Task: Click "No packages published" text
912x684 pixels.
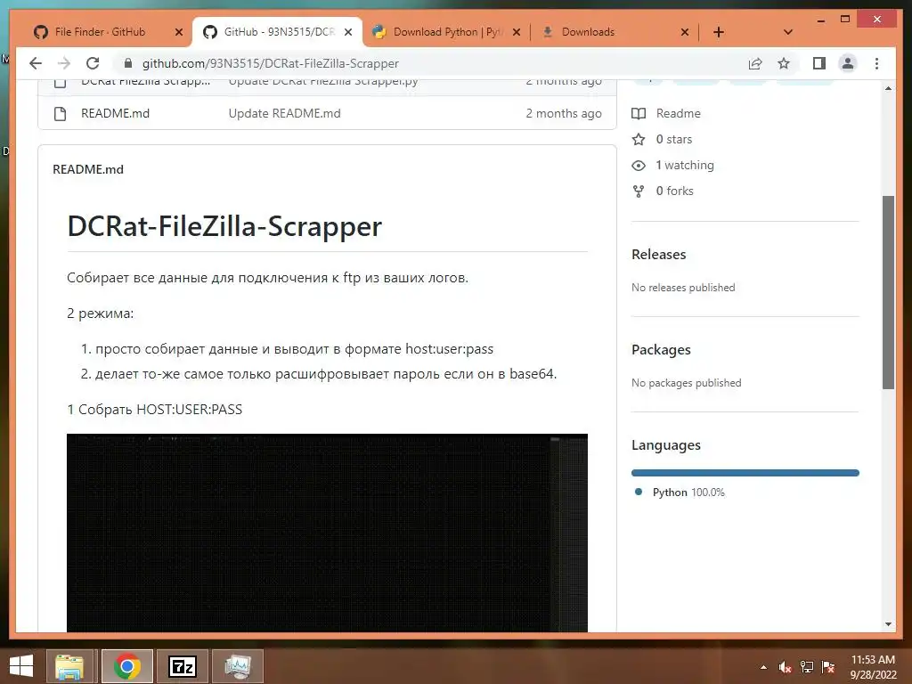Action: 687,383
